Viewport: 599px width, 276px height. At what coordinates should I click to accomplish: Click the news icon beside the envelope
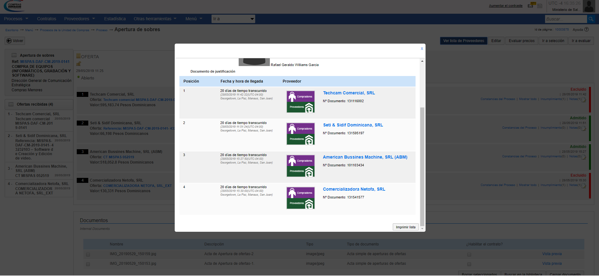click(x=540, y=6)
